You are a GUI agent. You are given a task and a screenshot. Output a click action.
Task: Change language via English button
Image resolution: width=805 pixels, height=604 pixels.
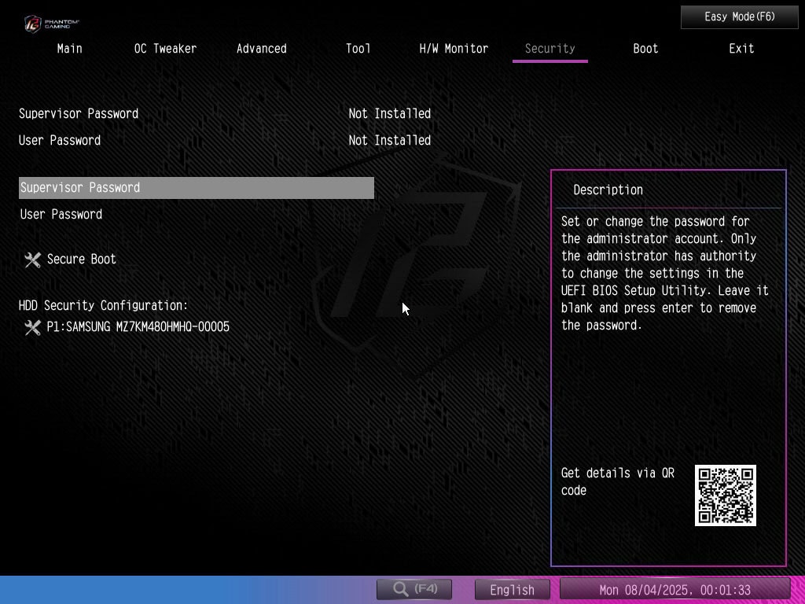[512, 590]
